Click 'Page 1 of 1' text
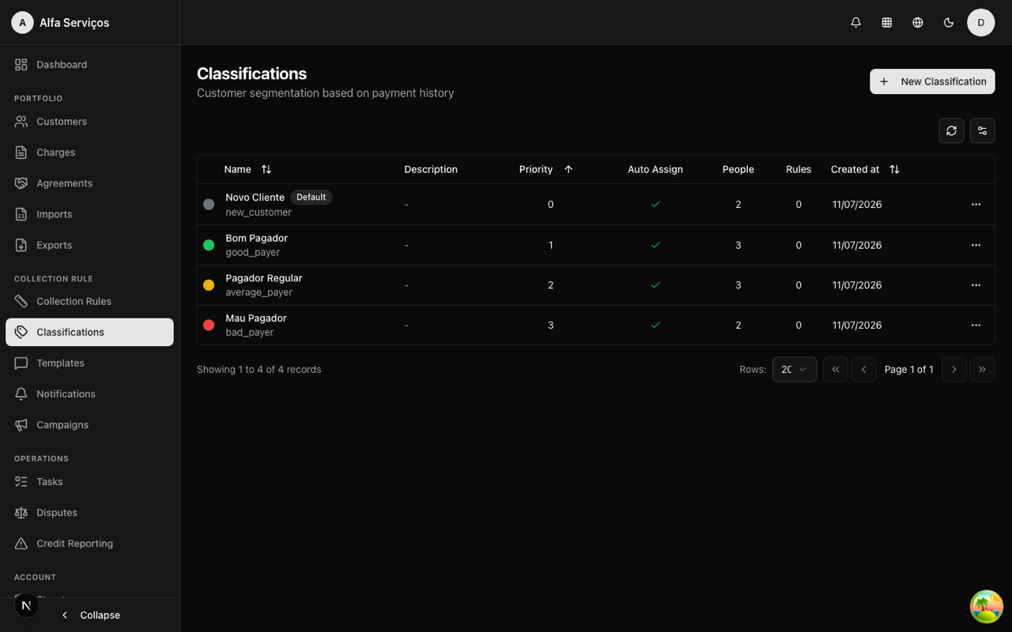 click(908, 369)
